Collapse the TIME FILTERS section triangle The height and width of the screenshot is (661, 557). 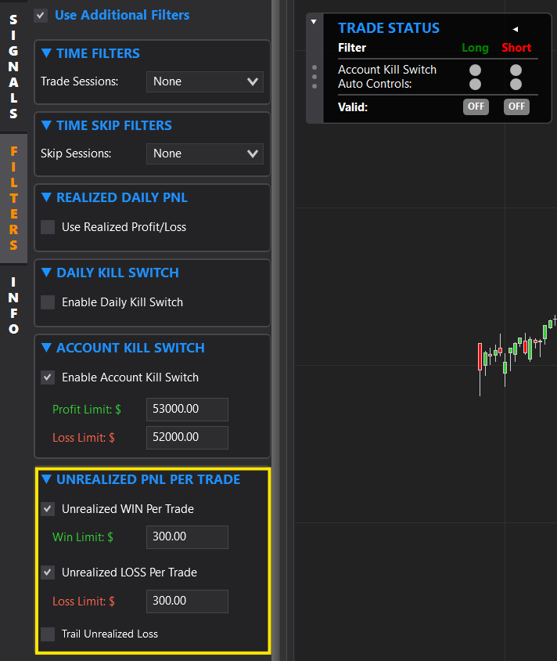coord(46,53)
